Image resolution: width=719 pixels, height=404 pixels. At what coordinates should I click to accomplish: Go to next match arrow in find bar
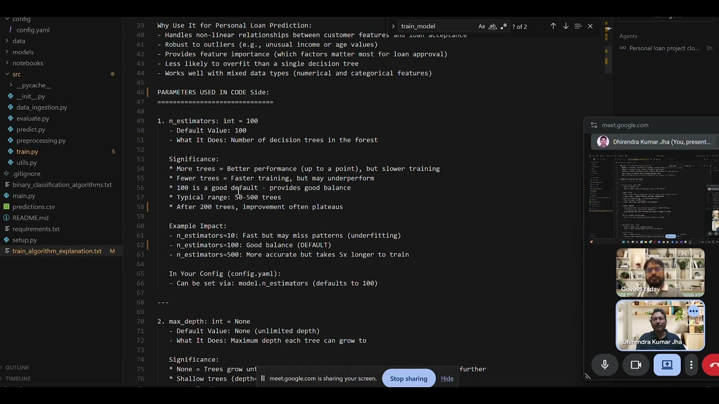coord(566,26)
